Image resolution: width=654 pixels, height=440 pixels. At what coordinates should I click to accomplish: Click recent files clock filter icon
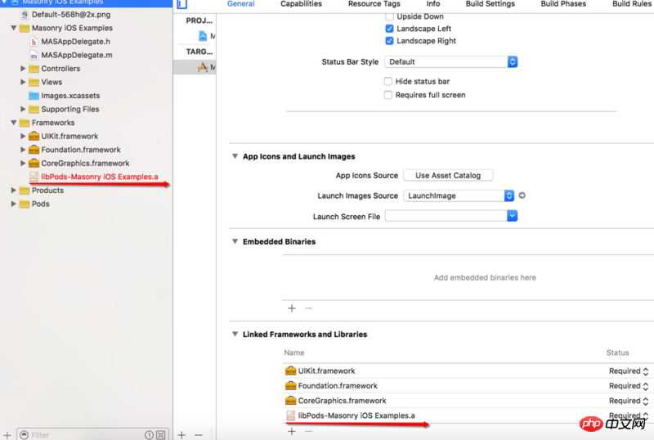point(149,435)
